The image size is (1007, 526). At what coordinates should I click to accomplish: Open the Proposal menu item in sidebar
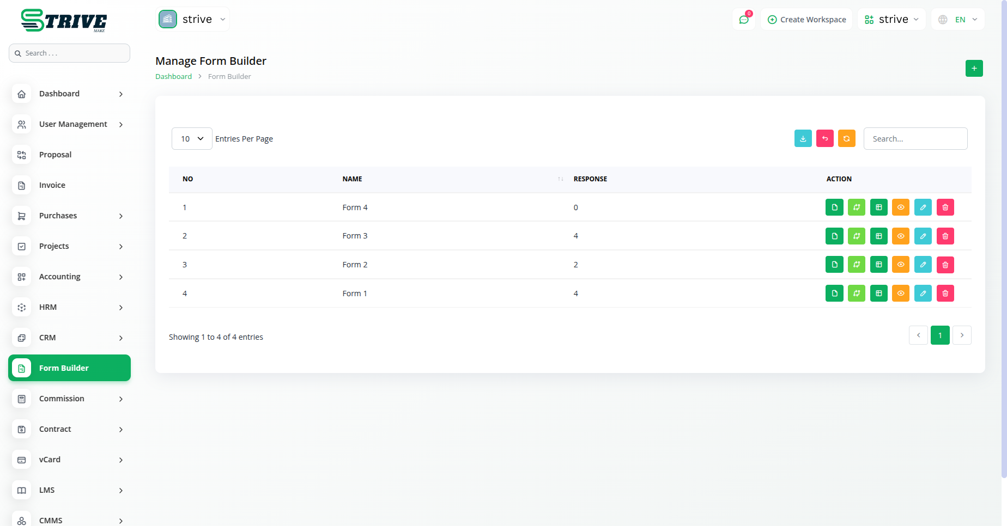click(x=56, y=155)
